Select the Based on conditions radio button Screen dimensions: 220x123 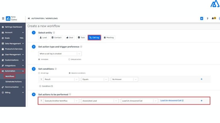click(x=70, y=73)
